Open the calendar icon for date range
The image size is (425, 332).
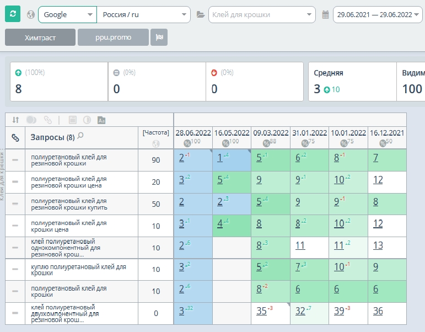pyautogui.click(x=325, y=15)
